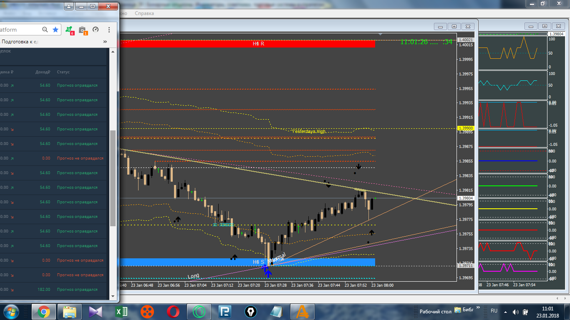The image size is (570, 320).
Task: Click the Yesterdays High label on the chart
Action: coord(308,131)
